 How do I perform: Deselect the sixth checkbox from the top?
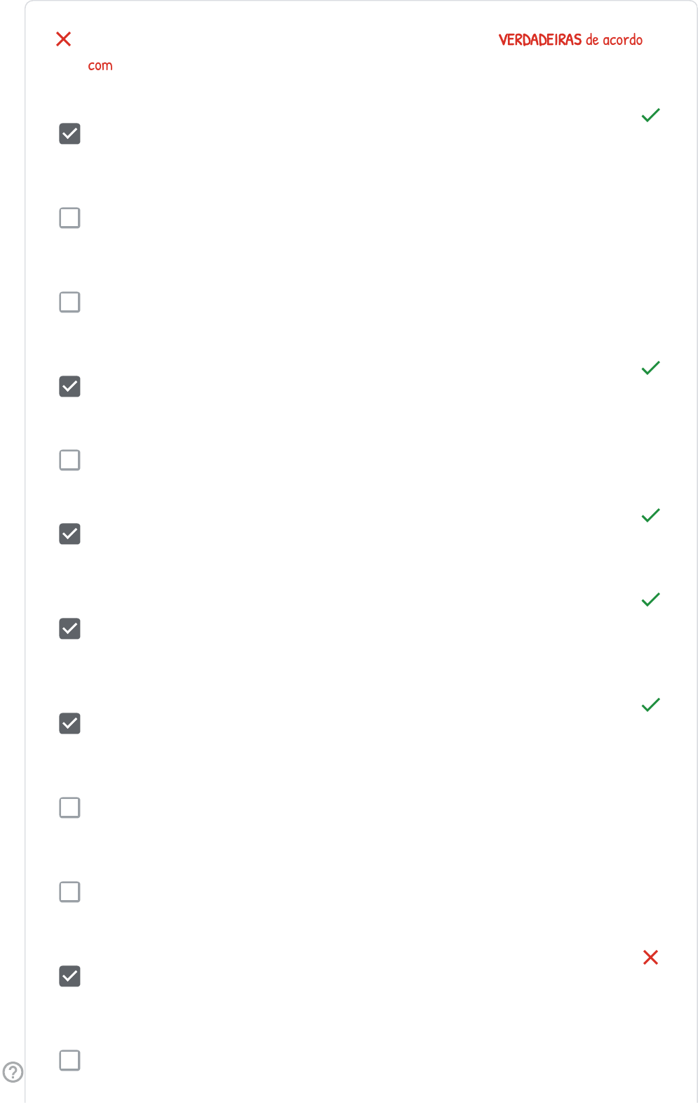tap(69, 534)
